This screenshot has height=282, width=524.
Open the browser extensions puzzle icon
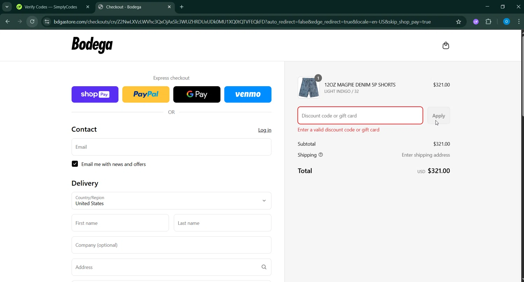488,22
